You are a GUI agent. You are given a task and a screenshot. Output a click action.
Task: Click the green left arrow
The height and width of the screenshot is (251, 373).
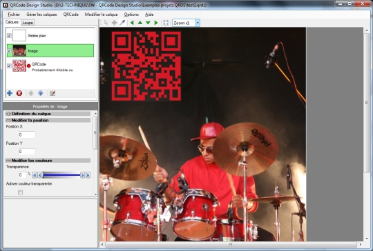coord(132,23)
